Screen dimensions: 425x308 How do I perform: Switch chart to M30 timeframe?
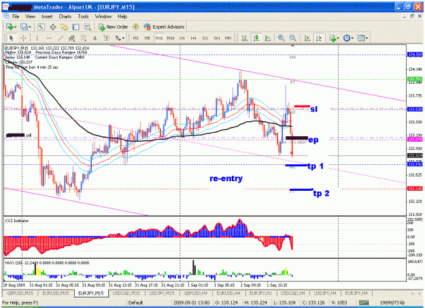(x=171, y=38)
